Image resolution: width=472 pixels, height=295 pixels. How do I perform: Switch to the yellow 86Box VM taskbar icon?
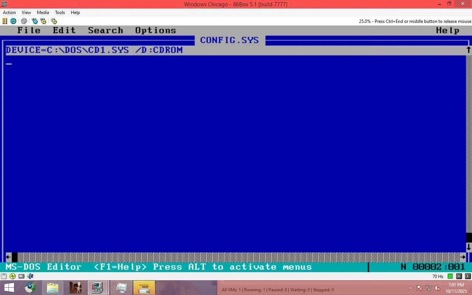pos(144,288)
